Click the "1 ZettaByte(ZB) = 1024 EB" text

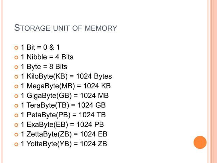click(x=64, y=134)
